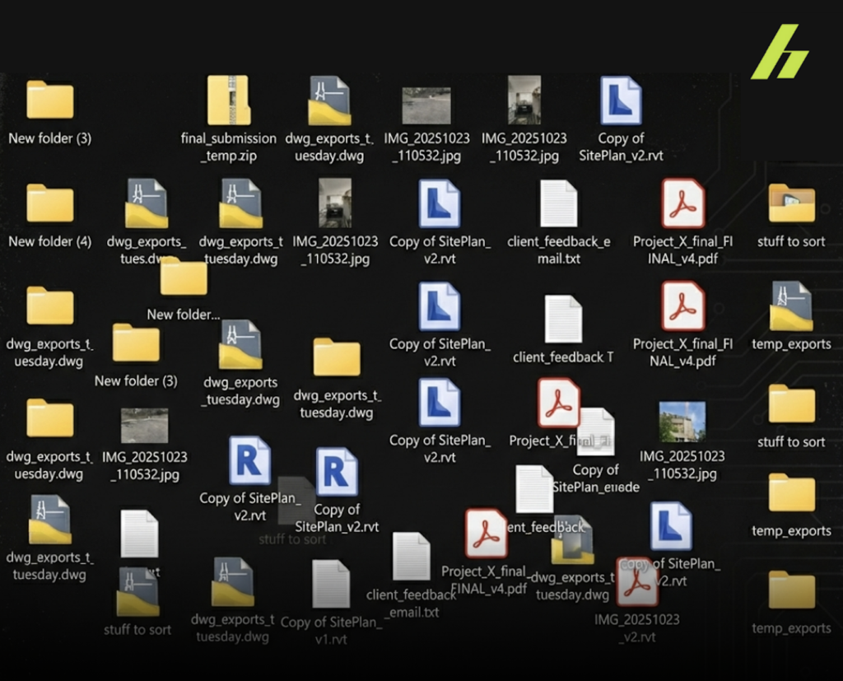Open the bottom-right temp_exports folder
Screen dimensions: 843x681
click(791, 591)
